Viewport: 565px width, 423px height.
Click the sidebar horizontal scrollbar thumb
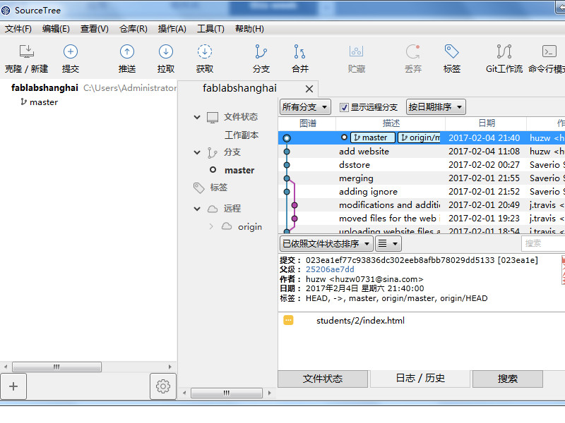[226, 393]
